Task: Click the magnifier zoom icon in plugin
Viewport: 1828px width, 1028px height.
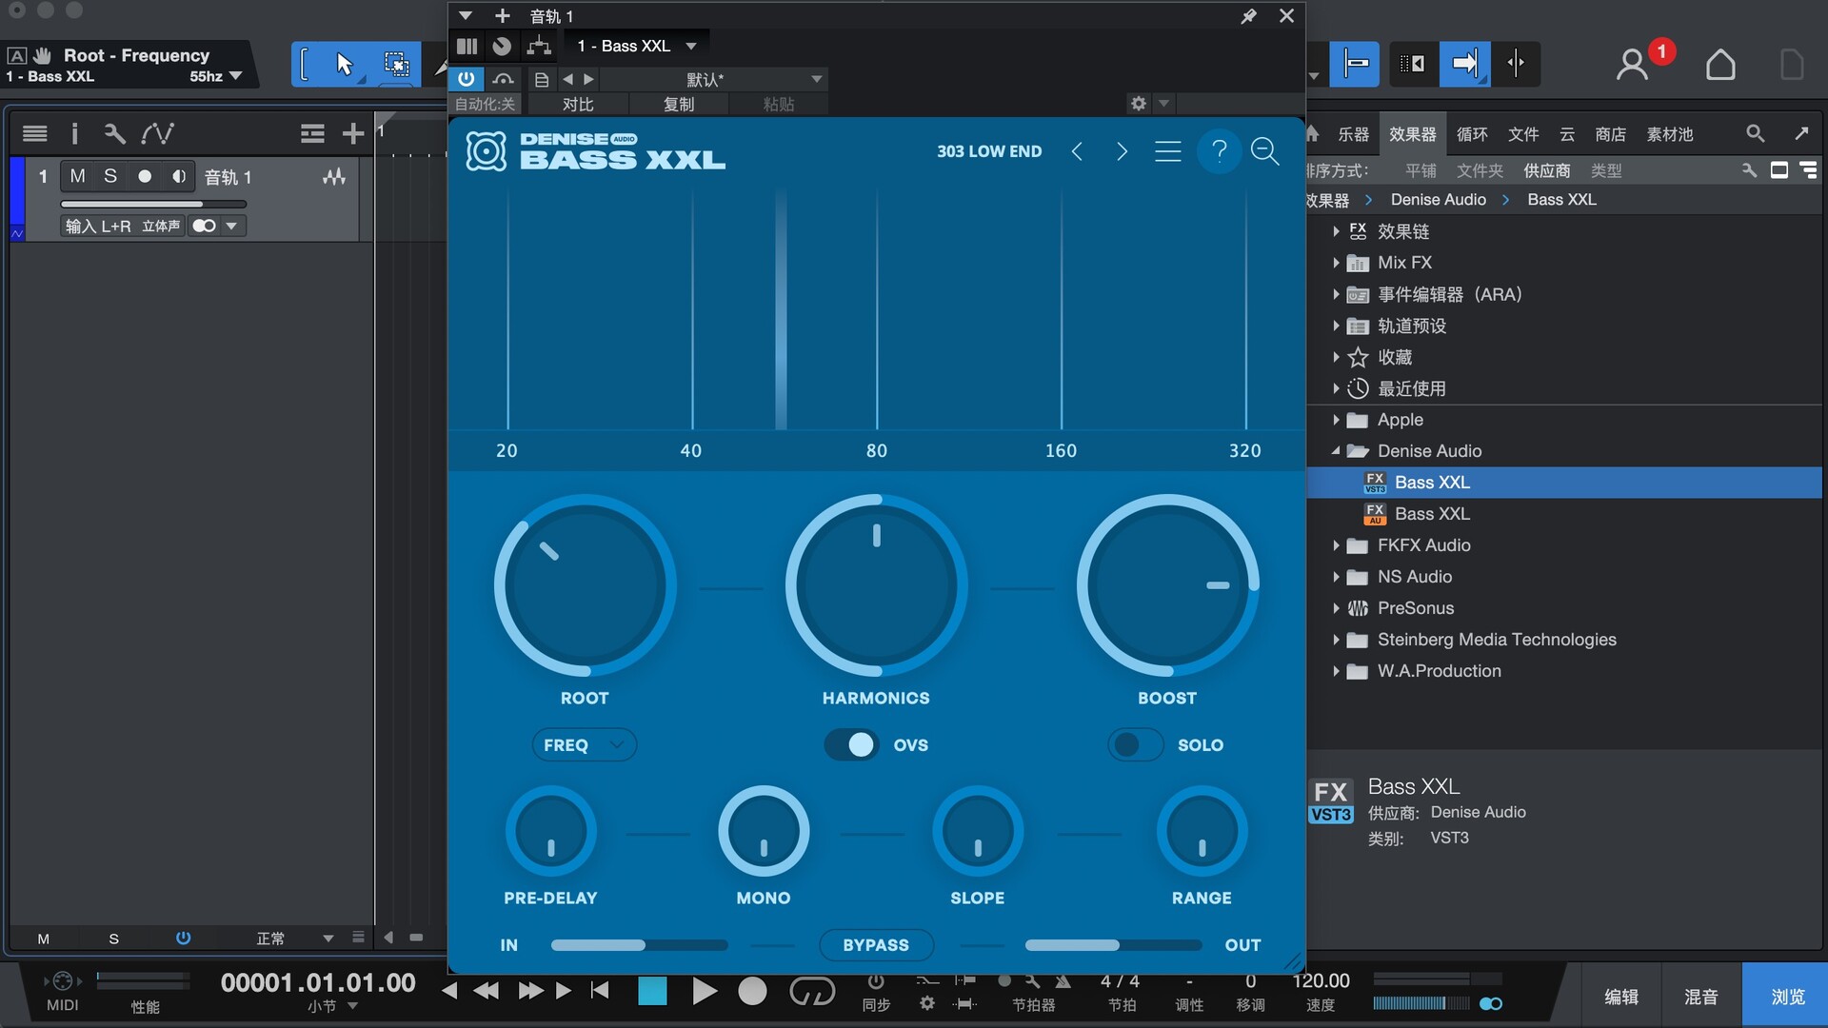Action: (1264, 151)
